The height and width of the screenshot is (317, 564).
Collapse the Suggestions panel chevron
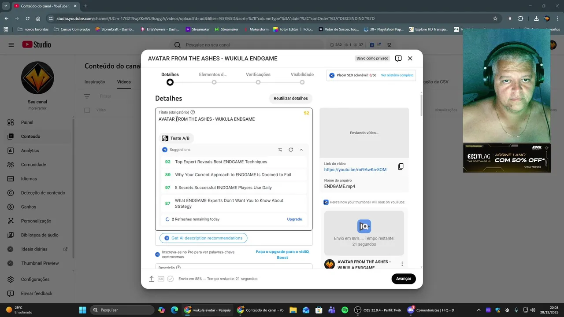301,150
